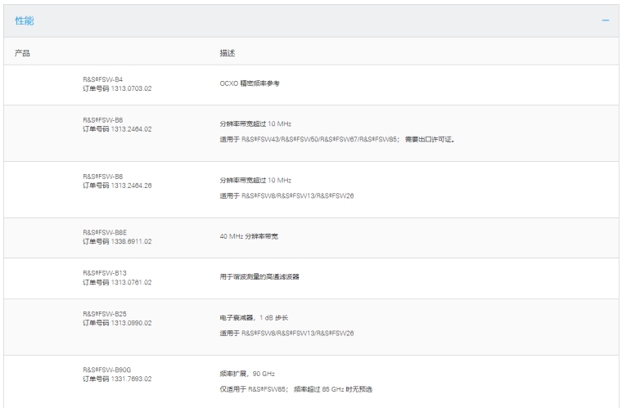Open R&S FSW-B8 with order 1313.2464.02
Screen dimensions: 622x408
coord(103,121)
